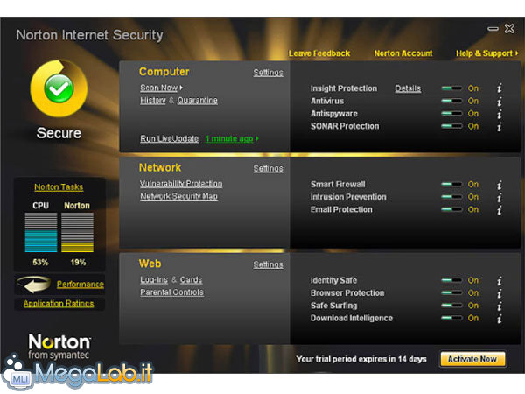Click the trial period expires text
The width and height of the screenshot is (525, 394).
(x=361, y=359)
